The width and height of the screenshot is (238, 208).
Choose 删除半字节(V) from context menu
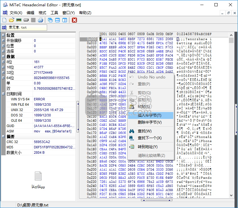(x=151, y=122)
